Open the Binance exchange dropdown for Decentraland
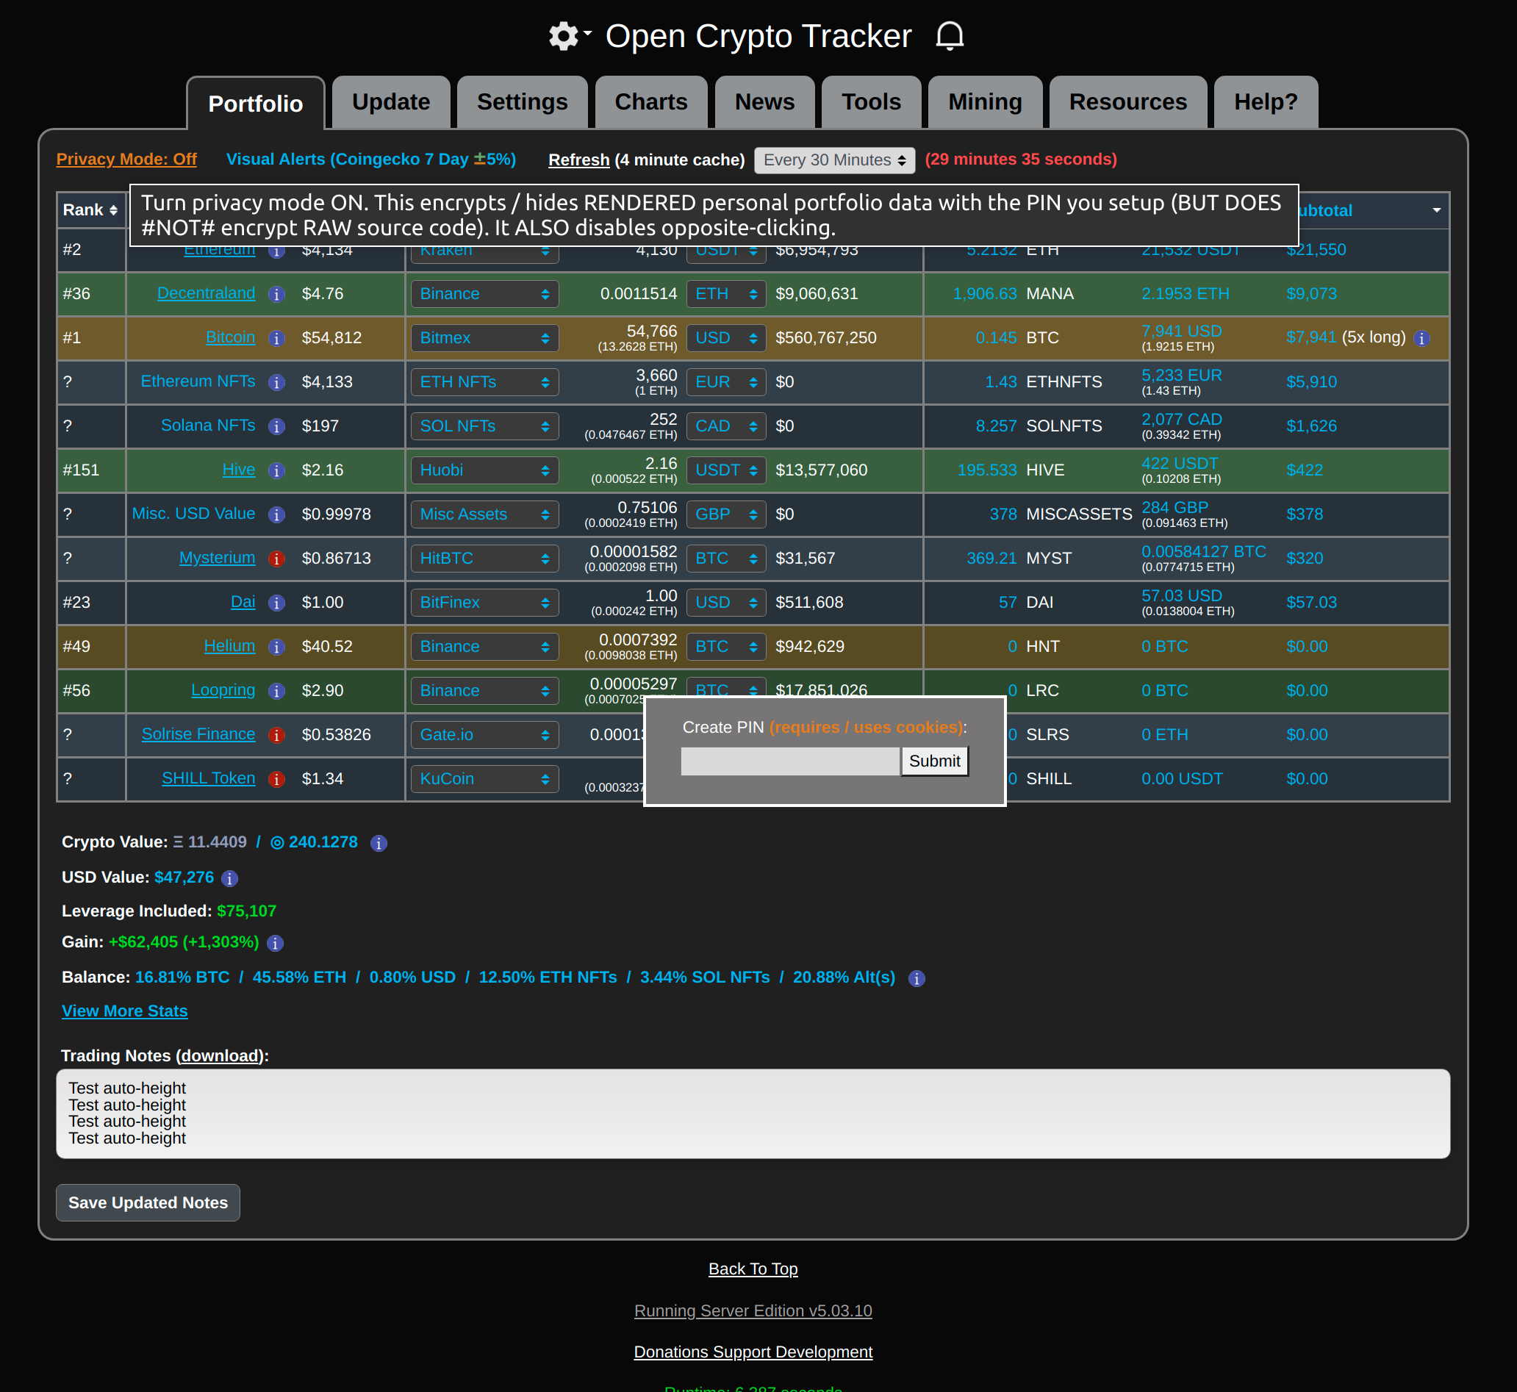The height and width of the screenshot is (1392, 1517). 484,294
